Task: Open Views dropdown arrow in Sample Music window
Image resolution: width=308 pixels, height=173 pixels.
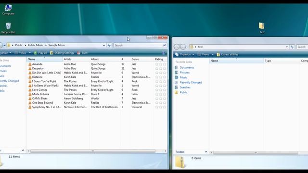Action: pos(30,53)
